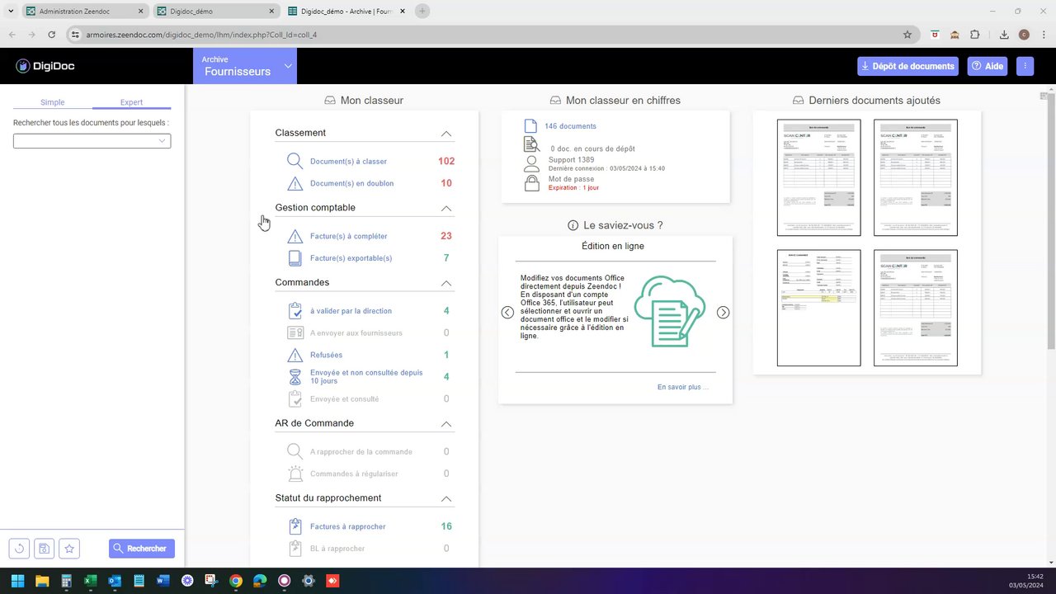
Task: Open Facture(s) à compléter link
Action: (x=348, y=236)
